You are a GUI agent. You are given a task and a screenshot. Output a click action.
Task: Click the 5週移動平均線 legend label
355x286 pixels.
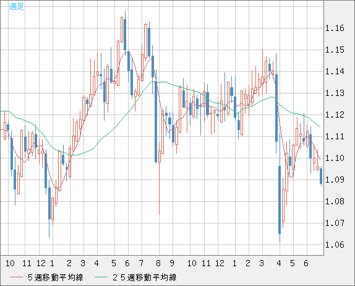pos(56,277)
